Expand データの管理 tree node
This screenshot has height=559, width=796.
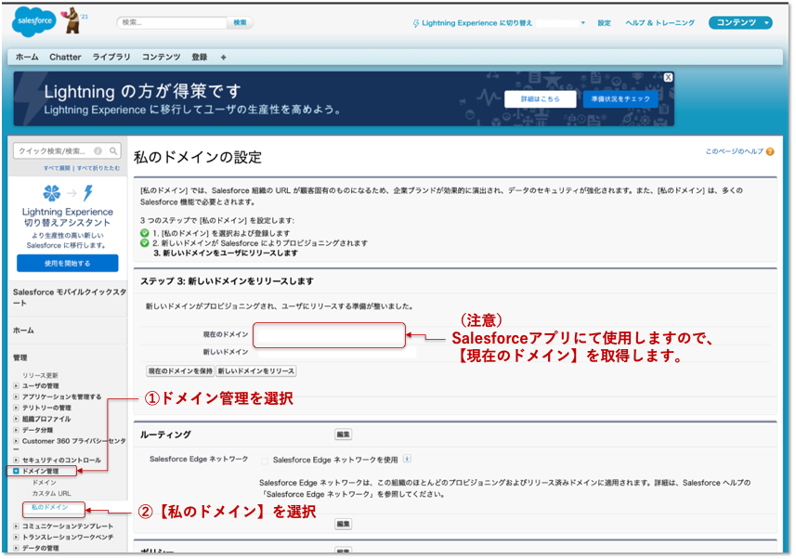pos(16,548)
